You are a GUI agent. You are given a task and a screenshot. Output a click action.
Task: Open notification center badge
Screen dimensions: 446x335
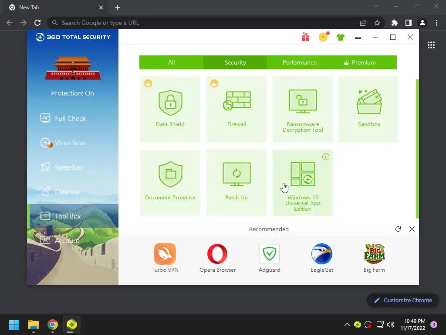pos(434,325)
